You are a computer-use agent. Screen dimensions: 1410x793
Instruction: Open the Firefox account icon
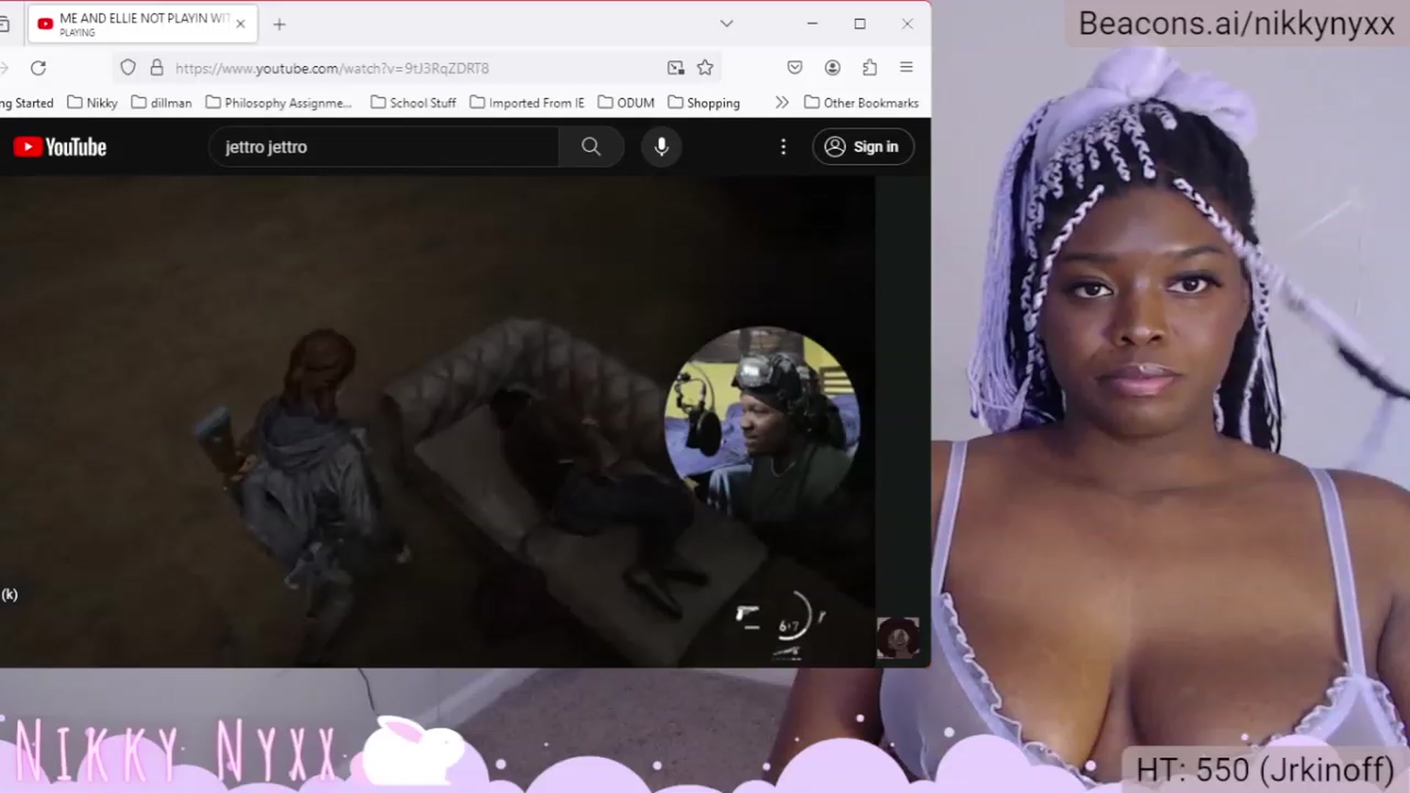[832, 68]
